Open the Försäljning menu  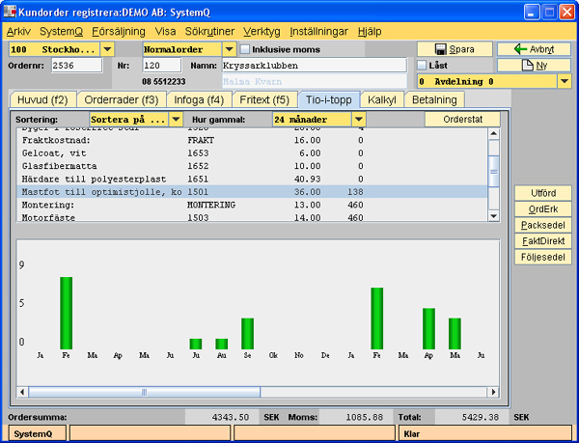(119, 32)
